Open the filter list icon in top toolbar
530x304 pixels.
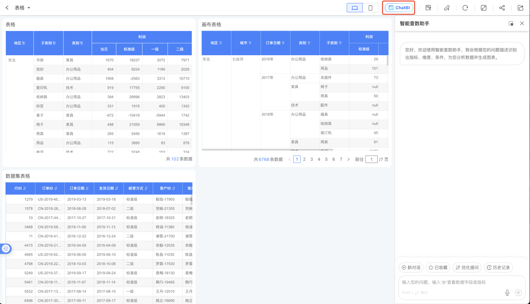point(428,8)
